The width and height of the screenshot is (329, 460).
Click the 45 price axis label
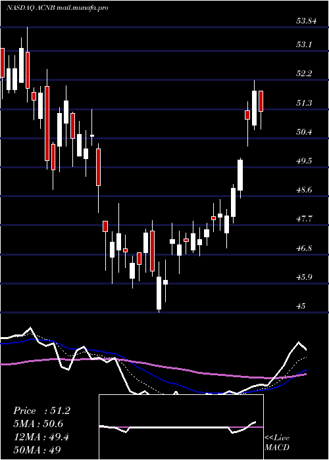[x=301, y=306]
